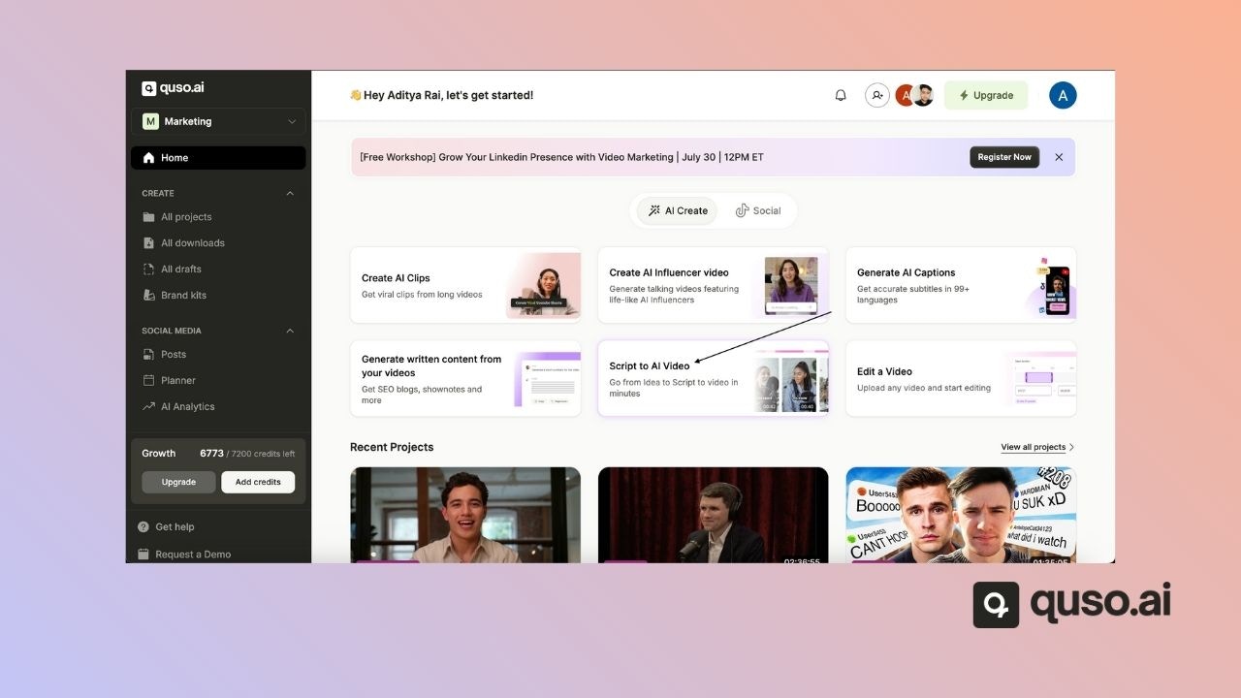Click the quso.ai logo in the sidebar
This screenshot has width=1241, height=698.
173,88
